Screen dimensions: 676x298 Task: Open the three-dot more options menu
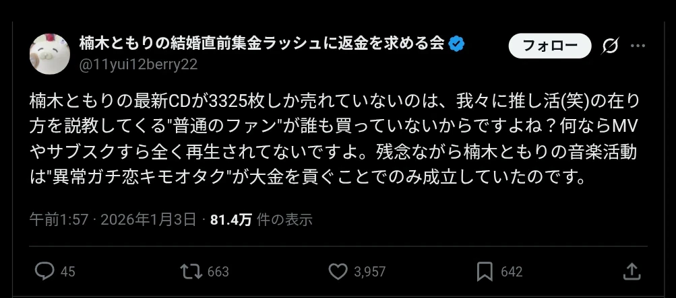coord(638,46)
